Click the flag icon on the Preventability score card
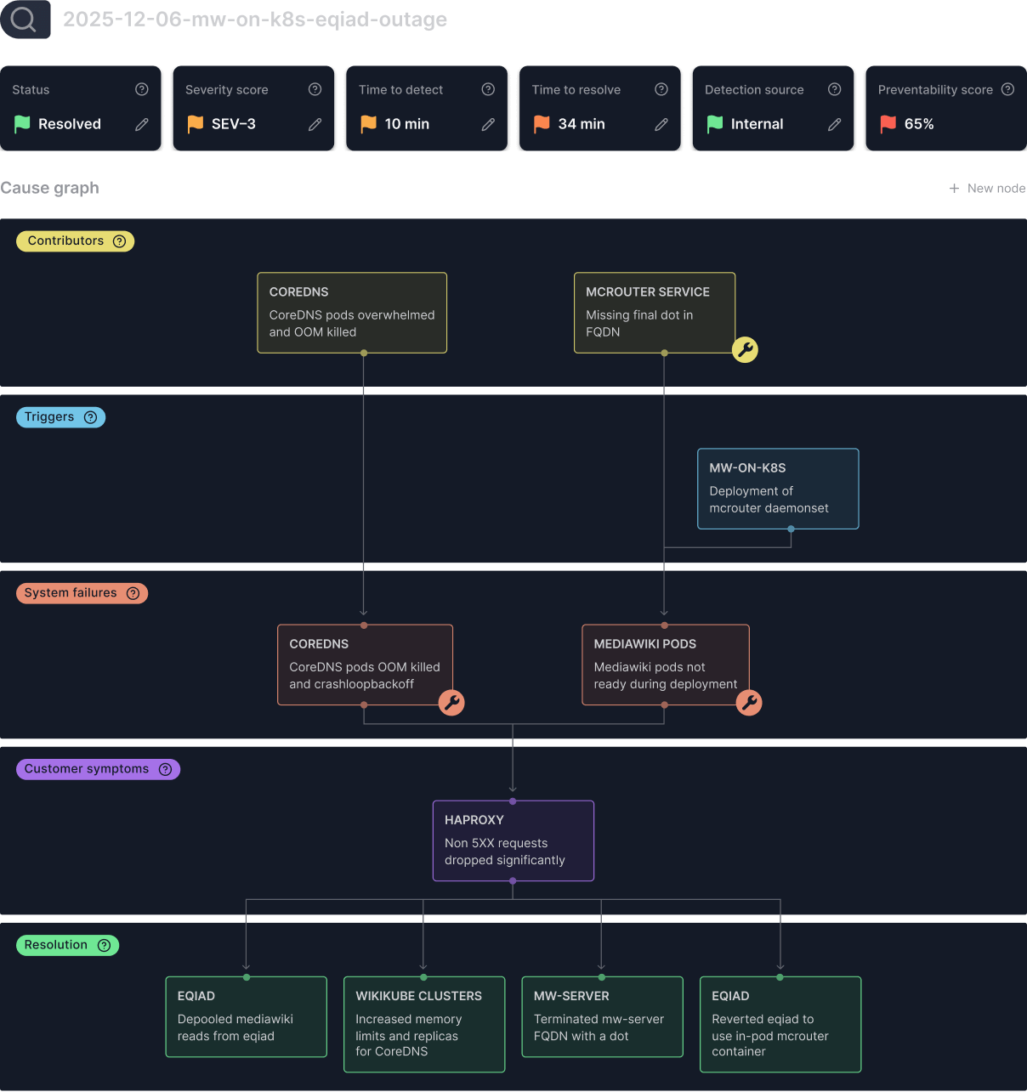The width and height of the screenshot is (1027, 1092). pyautogui.click(x=887, y=124)
